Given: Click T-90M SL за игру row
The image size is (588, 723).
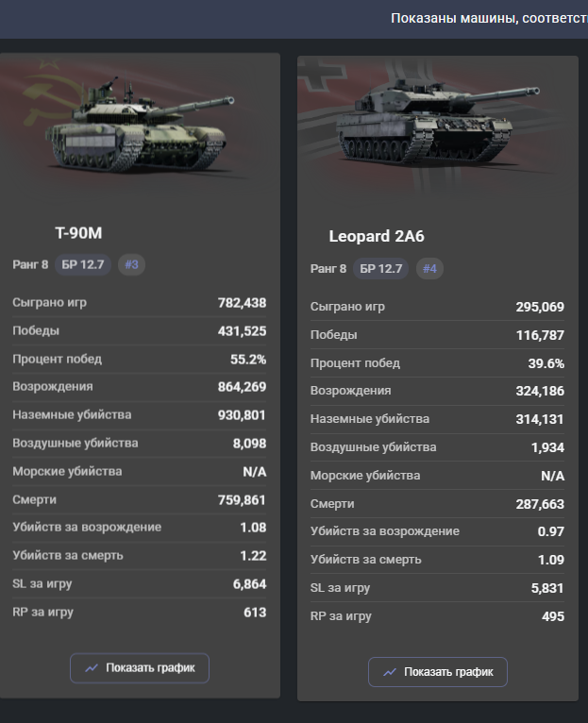Looking at the screenshot, I should click(140, 583).
